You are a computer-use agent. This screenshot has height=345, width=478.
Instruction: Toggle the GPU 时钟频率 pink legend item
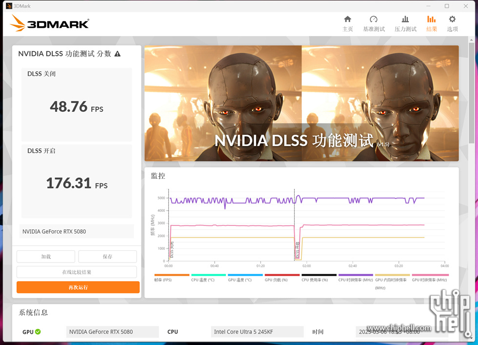point(430,277)
